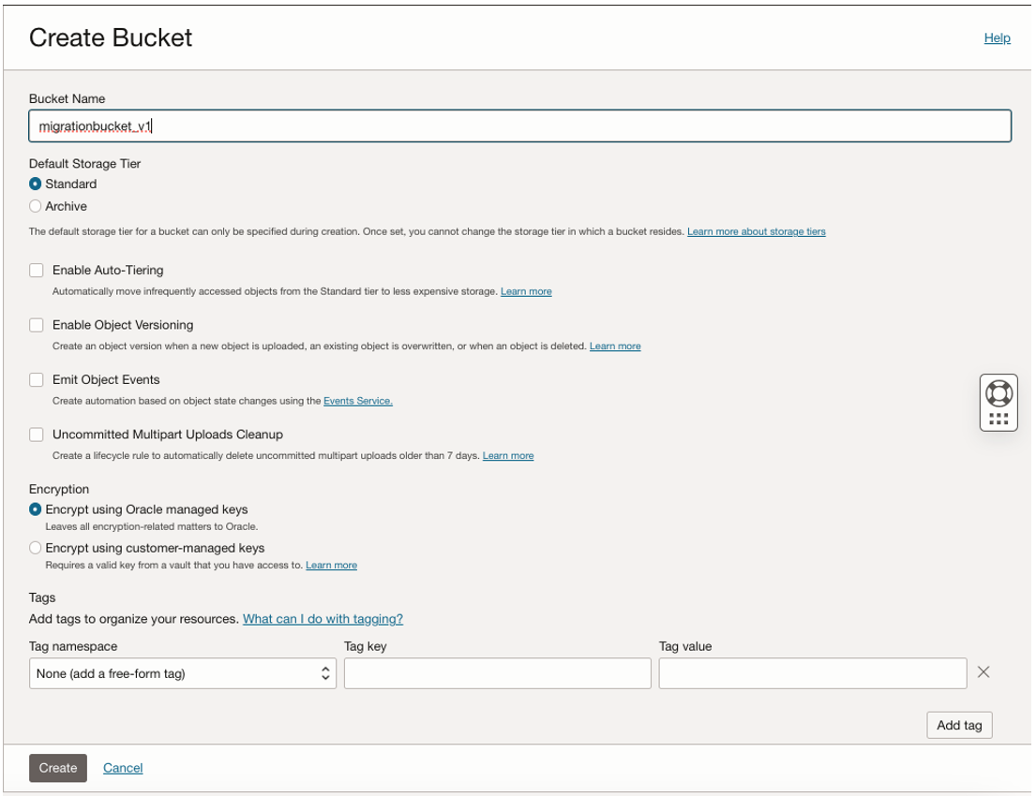The height and width of the screenshot is (796, 1036).
Task: Select Encrypt using Oracle managed keys
Action: [35, 509]
